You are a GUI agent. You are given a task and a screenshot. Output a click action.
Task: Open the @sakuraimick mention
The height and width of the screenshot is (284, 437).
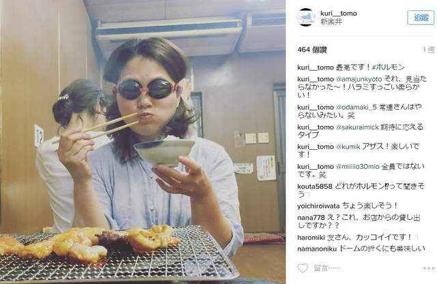coord(357,127)
